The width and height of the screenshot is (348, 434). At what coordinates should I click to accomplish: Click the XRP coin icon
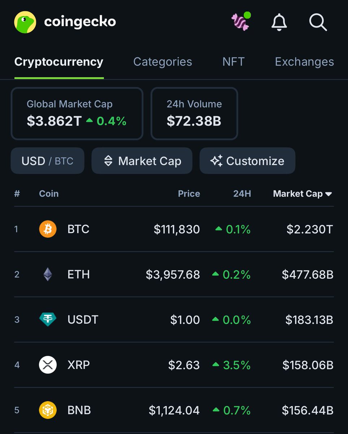[x=48, y=365]
